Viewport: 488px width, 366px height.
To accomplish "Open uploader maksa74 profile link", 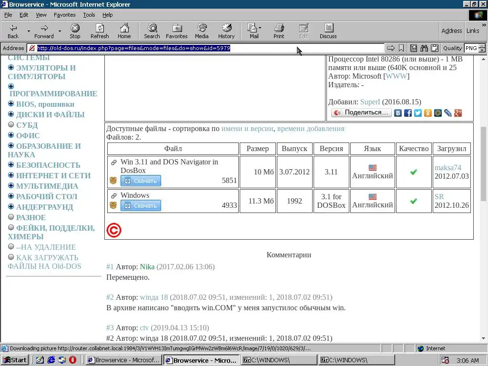I will click(448, 168).
